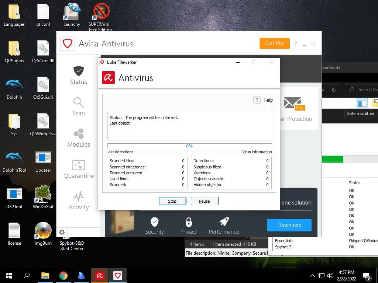Select the Qt5Widgets file on desktop
This screenshot has height=283, width=378.
(43, 125)
